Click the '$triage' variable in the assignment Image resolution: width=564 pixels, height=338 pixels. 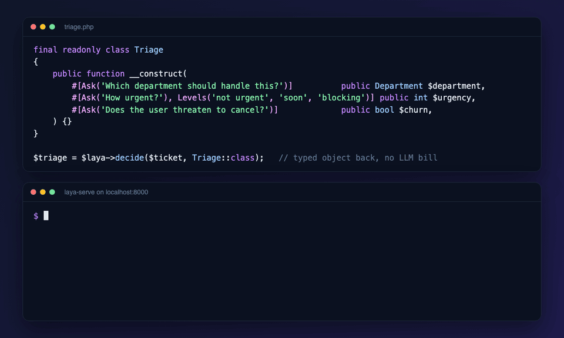(x=50, y=158)
